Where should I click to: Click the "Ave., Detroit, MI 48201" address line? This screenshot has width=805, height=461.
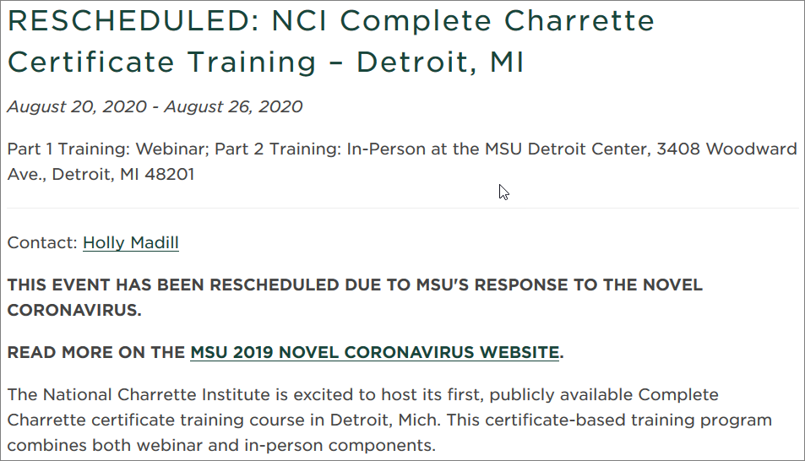click(x=101, y=175)
